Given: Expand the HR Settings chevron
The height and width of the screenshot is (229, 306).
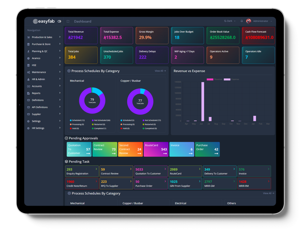Looking at the screenshot, I should pos(60,128).
